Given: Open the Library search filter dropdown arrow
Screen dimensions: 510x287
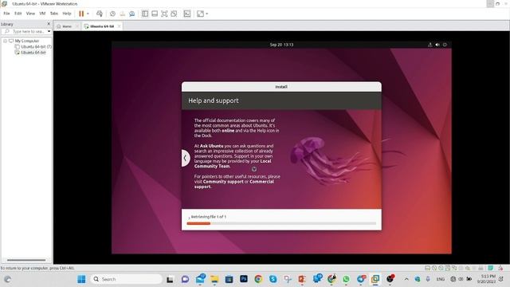Looking at the screenshot, I should coord(49,32).
